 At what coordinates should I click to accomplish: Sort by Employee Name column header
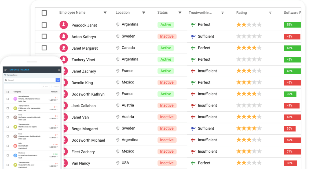pos(72,13)
